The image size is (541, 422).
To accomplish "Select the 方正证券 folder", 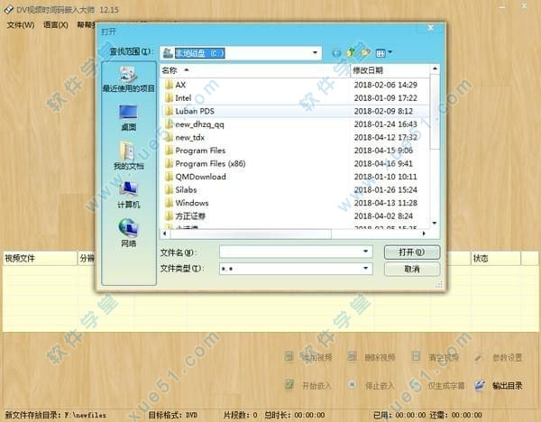I will [x=185, y=216].
